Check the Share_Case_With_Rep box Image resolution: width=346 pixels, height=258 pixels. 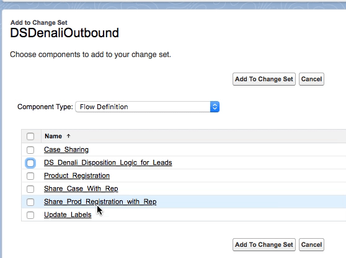[x=30, y=189]
